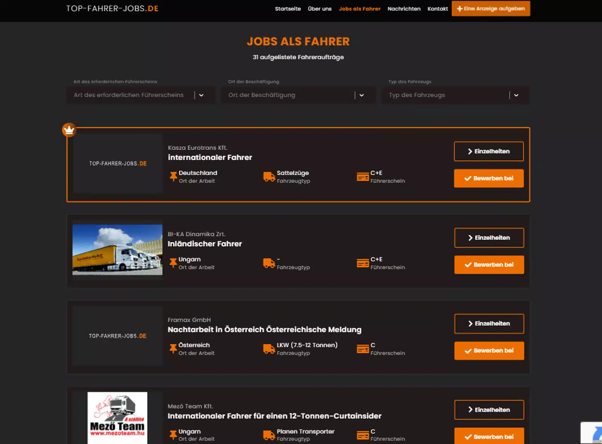Open the Typ des Fahrzeugs dropdown
The height and width of the screenshot is (444, 602).
point(456,95)
